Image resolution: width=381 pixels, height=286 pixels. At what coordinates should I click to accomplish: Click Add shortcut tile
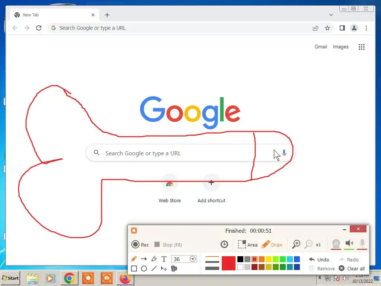coord(211,188)
